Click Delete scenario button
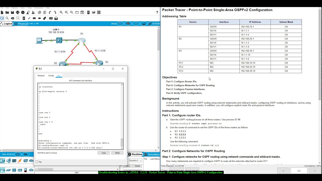The width and height of the screenshot is (322, 181). [x=137, y=166]
